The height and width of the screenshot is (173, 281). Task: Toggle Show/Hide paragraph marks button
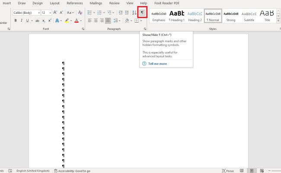142,13
